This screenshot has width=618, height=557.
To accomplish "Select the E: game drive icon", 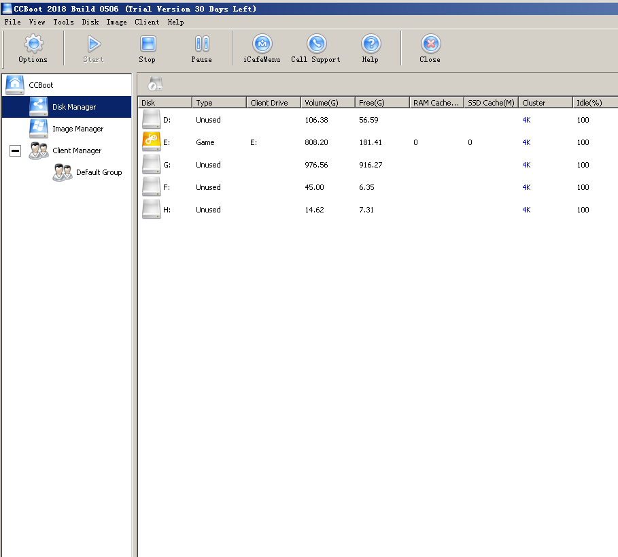I will 152,142.
